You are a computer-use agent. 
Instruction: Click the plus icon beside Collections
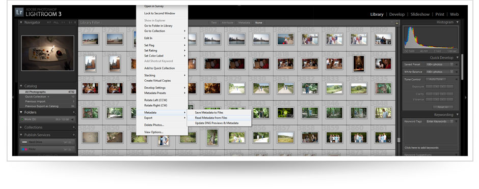click(74, 127)
